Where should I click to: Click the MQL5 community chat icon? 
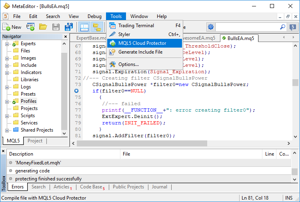coord(292,27)
